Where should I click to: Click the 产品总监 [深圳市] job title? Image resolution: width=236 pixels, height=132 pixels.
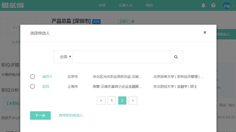(x=71, y=21)
